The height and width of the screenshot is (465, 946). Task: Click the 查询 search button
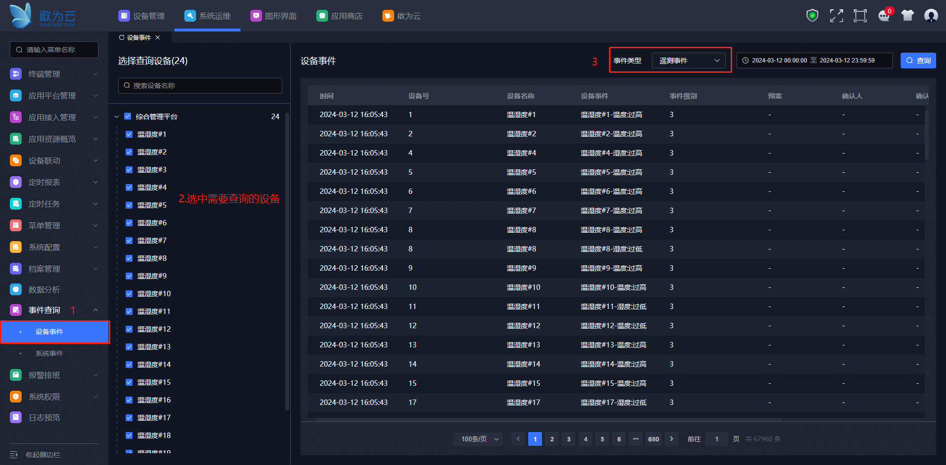(918, 61)
